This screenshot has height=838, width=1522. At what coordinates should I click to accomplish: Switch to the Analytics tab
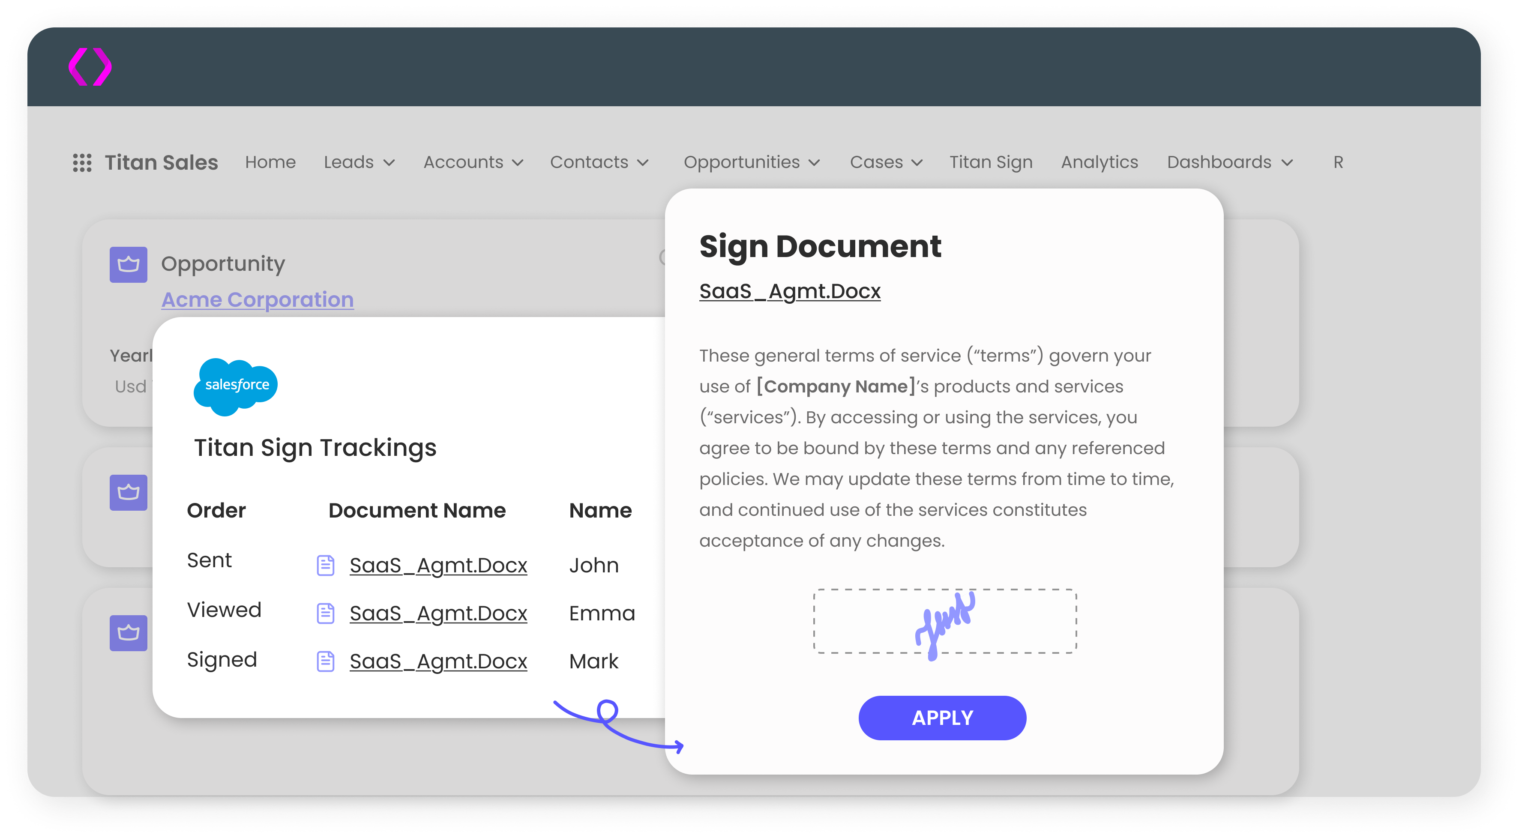pos(1099,162)
